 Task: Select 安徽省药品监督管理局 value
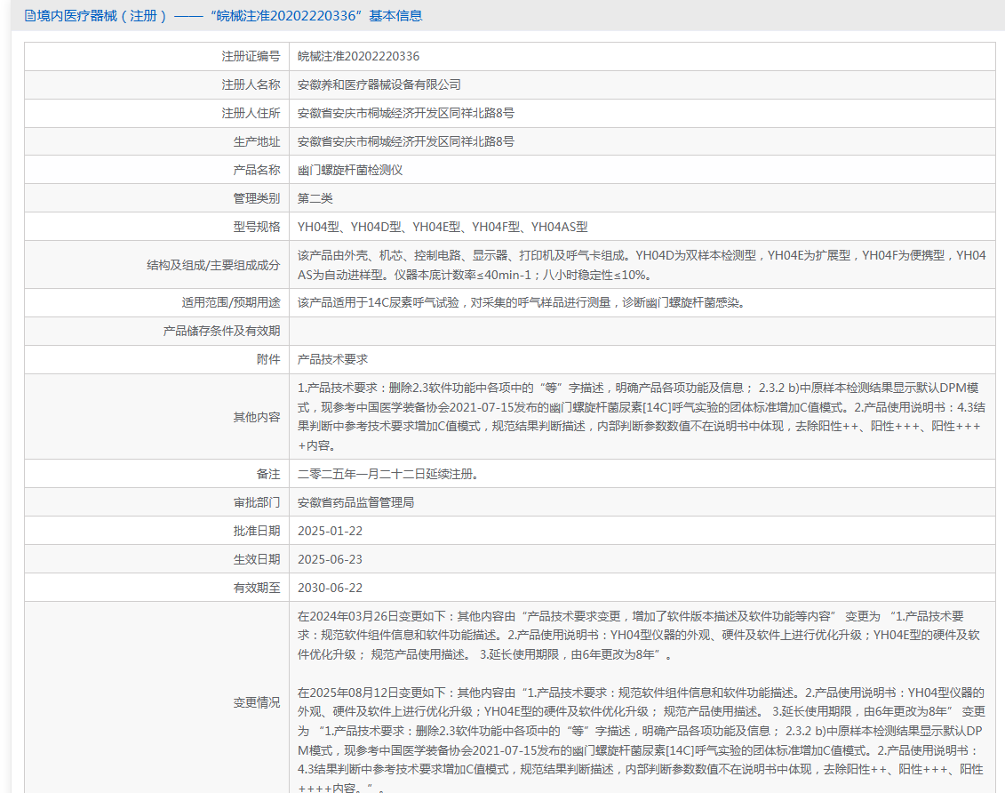tap(355, 502)
